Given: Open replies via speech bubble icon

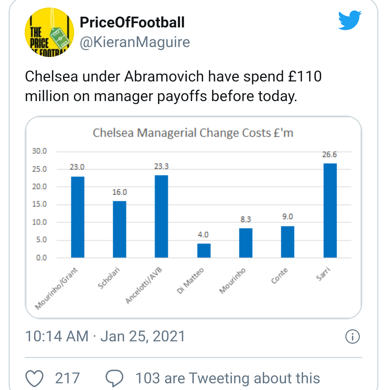Looking at the screenshot, I should click(x=114, y=378).
